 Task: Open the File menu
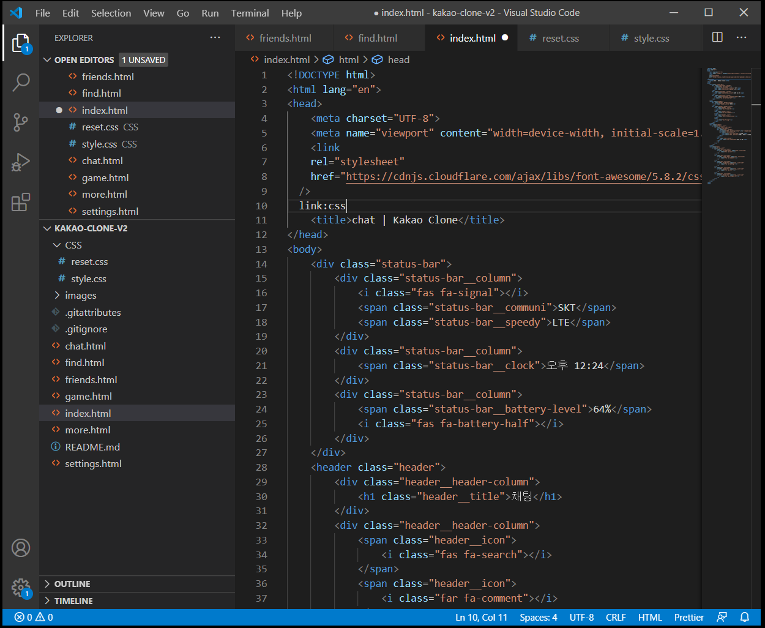pos(43,13)
